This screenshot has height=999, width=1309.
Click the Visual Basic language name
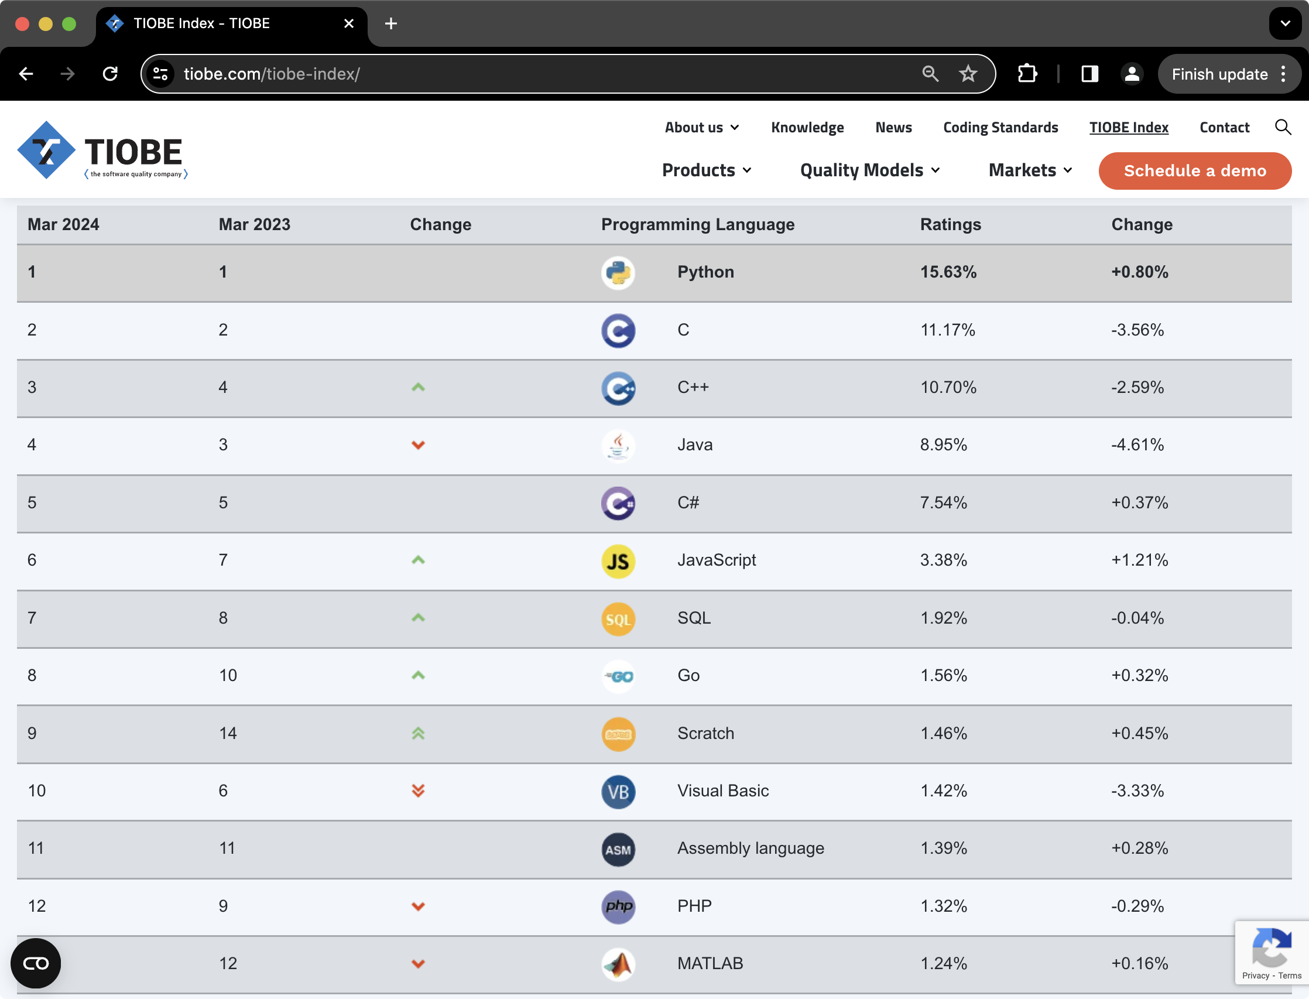click(723, 791)
